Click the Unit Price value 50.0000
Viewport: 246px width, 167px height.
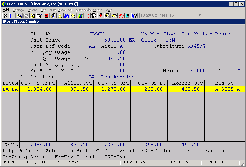[115, 40]
